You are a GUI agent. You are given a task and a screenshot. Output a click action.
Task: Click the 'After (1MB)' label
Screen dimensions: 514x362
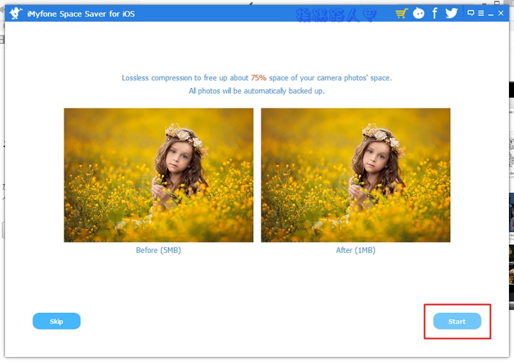pyautogui.click(x=355, y=250)
